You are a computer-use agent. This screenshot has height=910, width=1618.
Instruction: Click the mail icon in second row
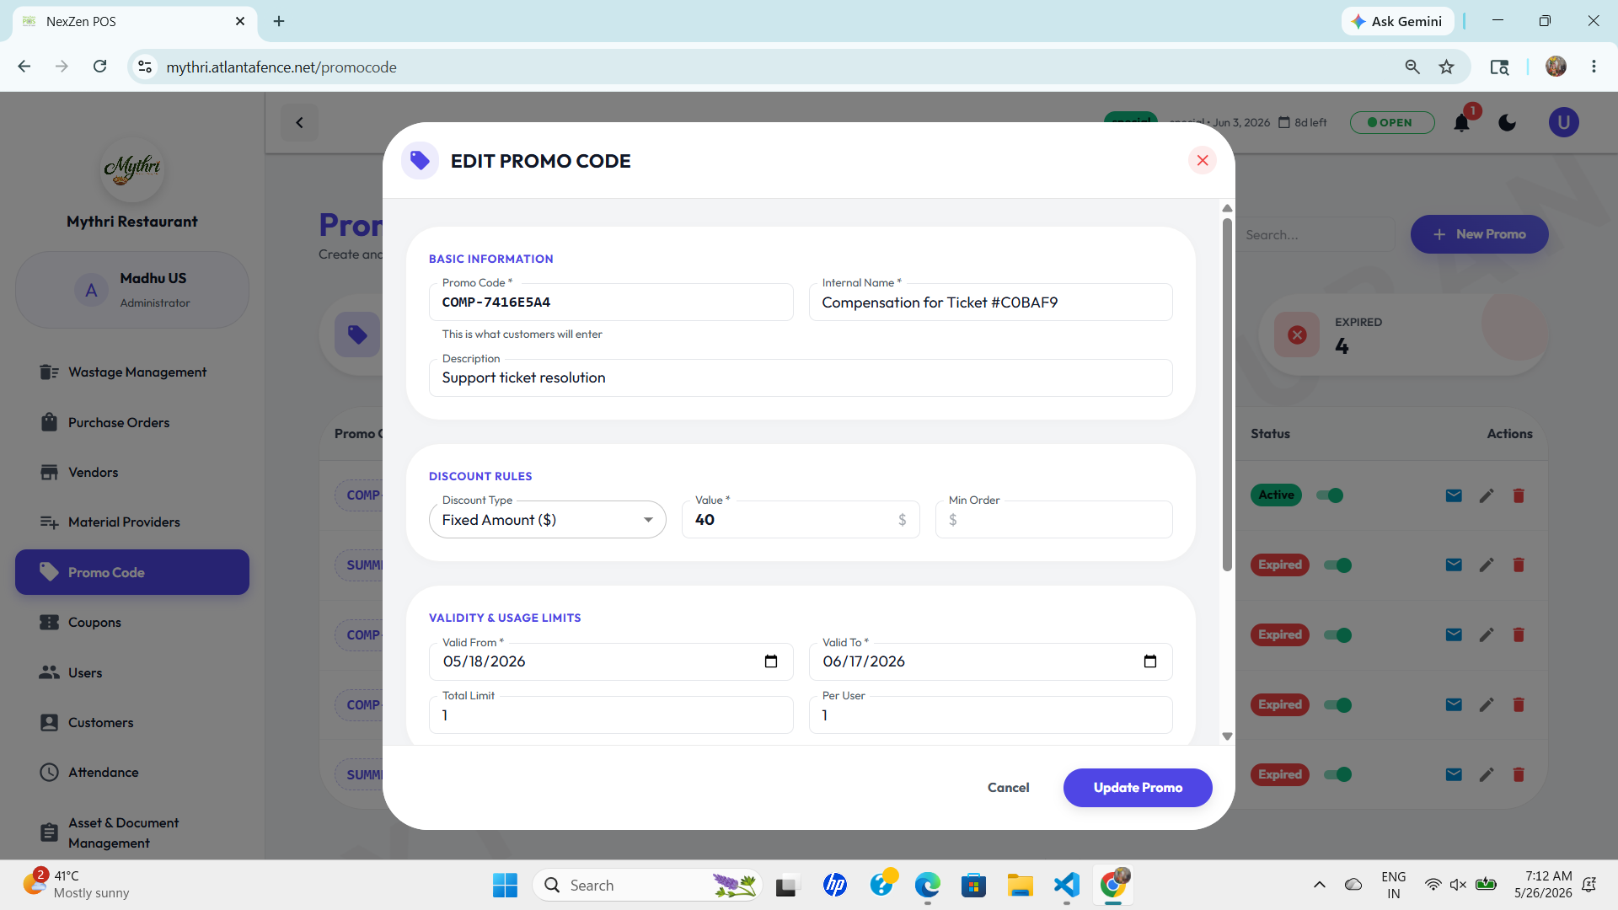click(1454, 565)
